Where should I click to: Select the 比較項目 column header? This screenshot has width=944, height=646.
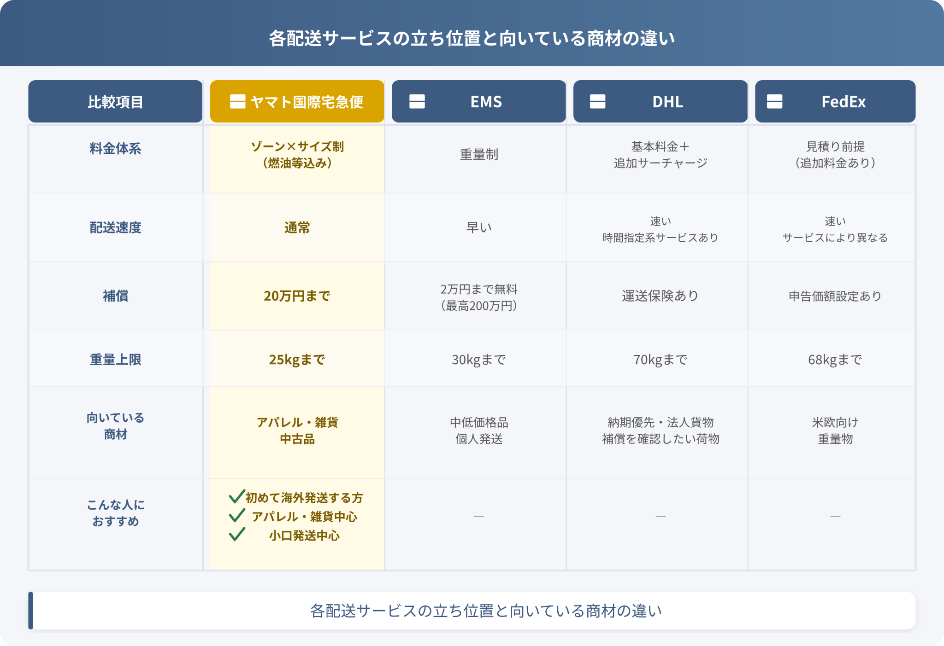coord(115,101)
